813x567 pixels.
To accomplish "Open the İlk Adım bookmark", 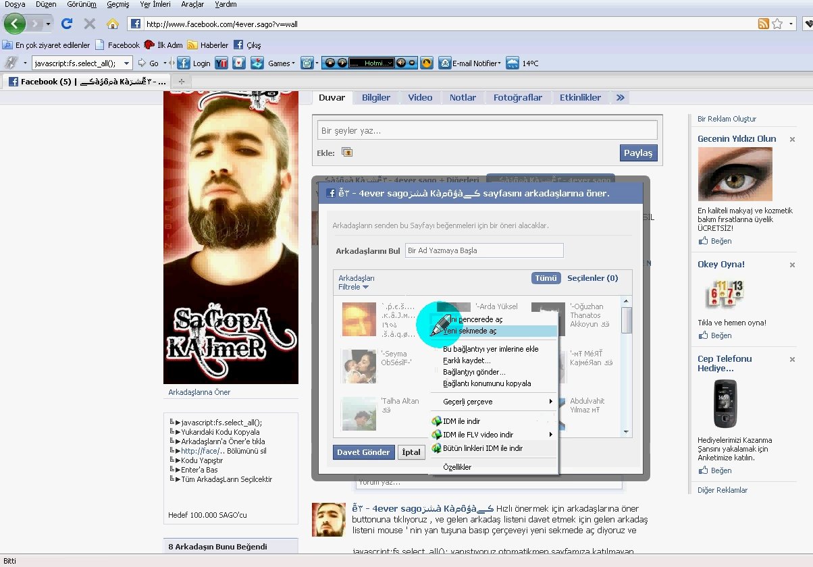I will pos(163,45).
